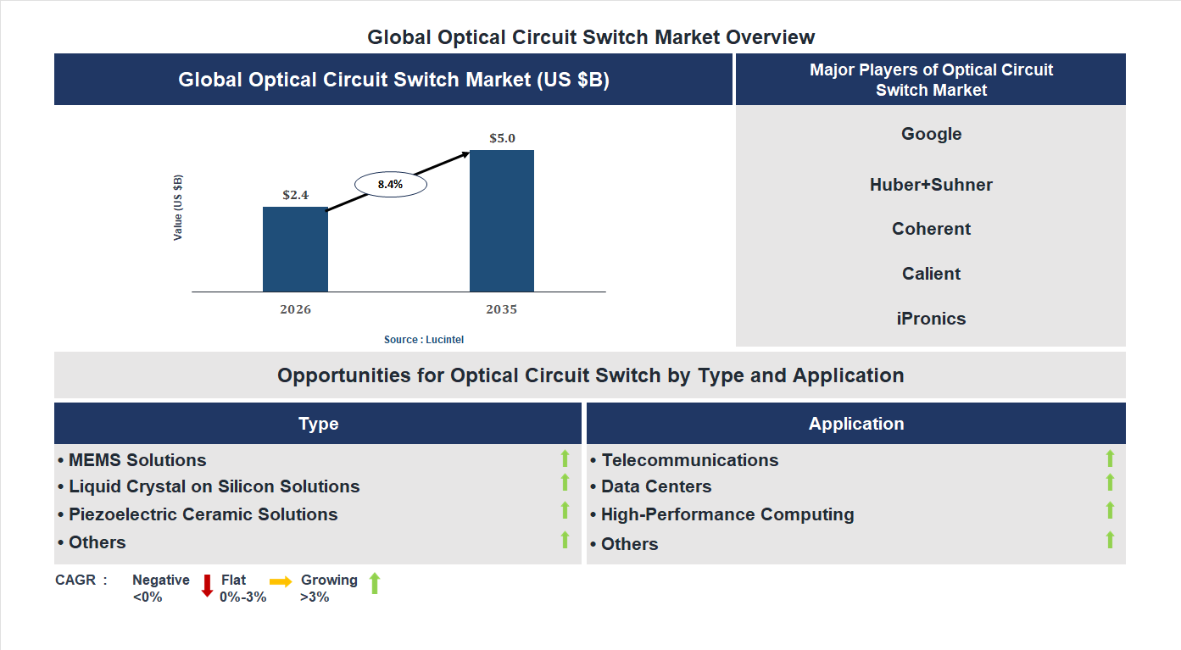Click the Coherent player name

[931, 229]
